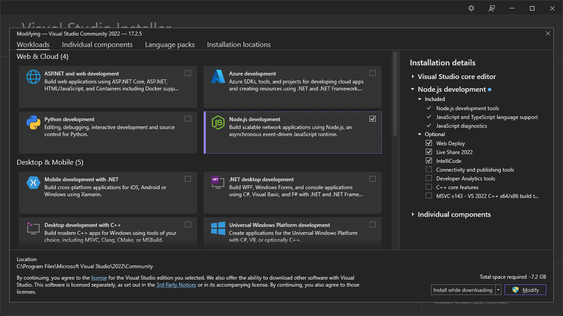Viewport: 563px width, 316px height.
Task: Switch to the Individual components tab
Action: pos(97,44)
